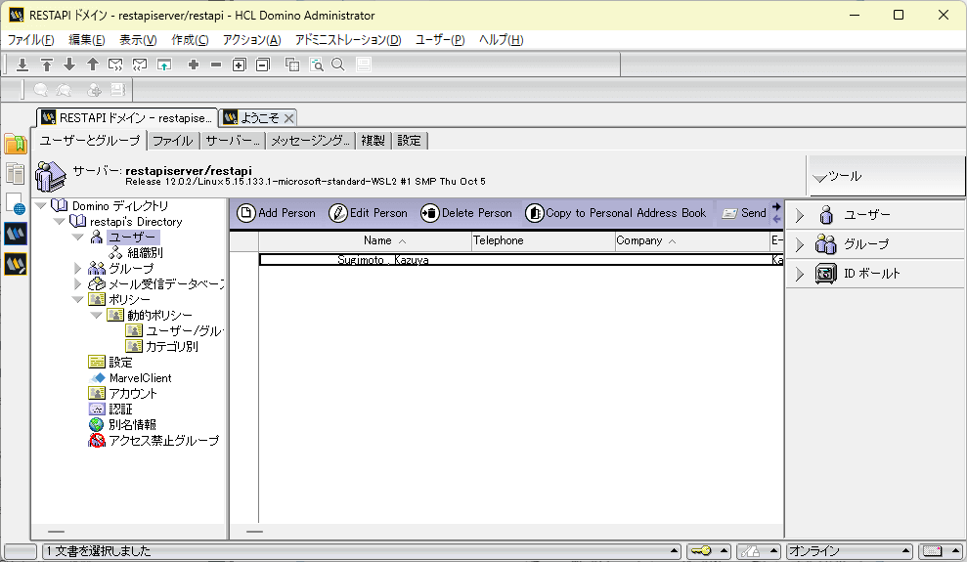Click the plain up arrow toolbar icon
Viewport: 967px width, 562px height.
pos(93,65)
